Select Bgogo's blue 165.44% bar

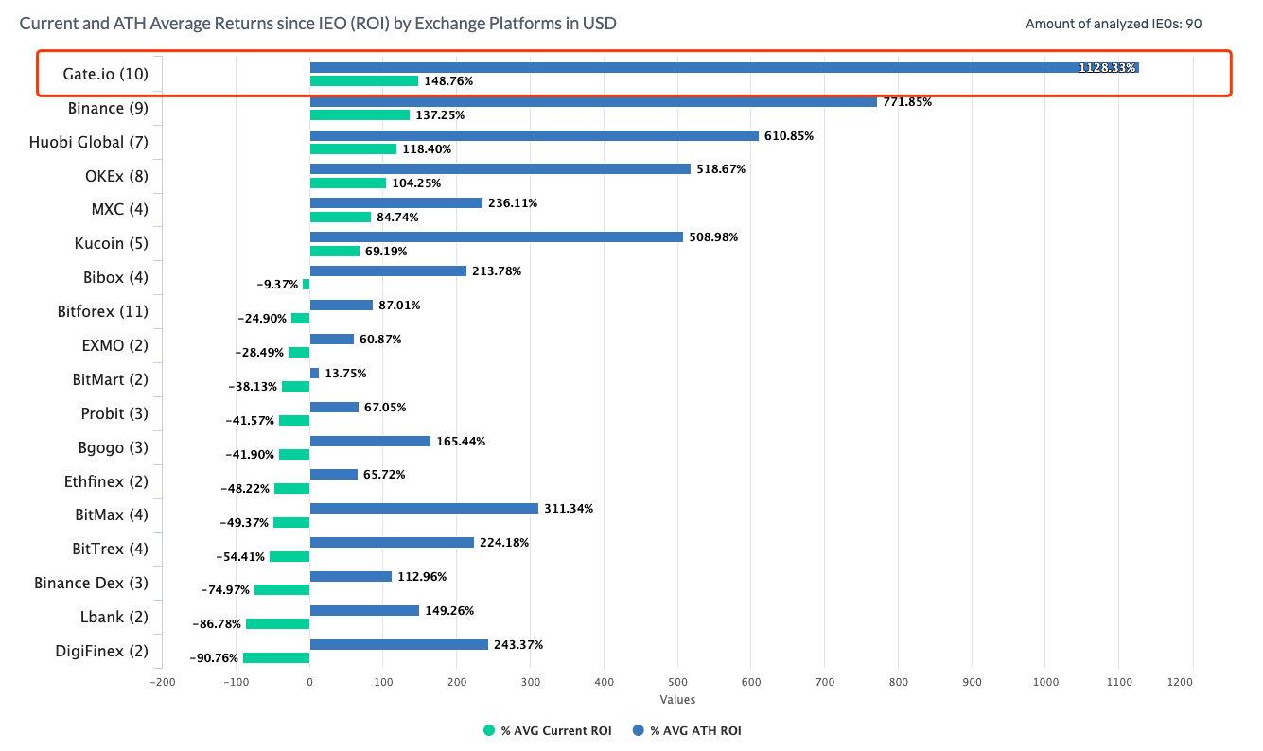pyautogui.click(x=370, y=441)
